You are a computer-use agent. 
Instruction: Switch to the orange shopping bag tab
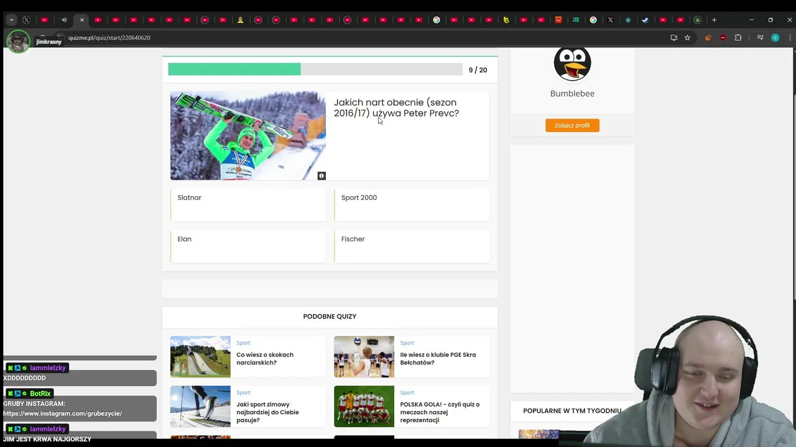[x=558, y=20]
